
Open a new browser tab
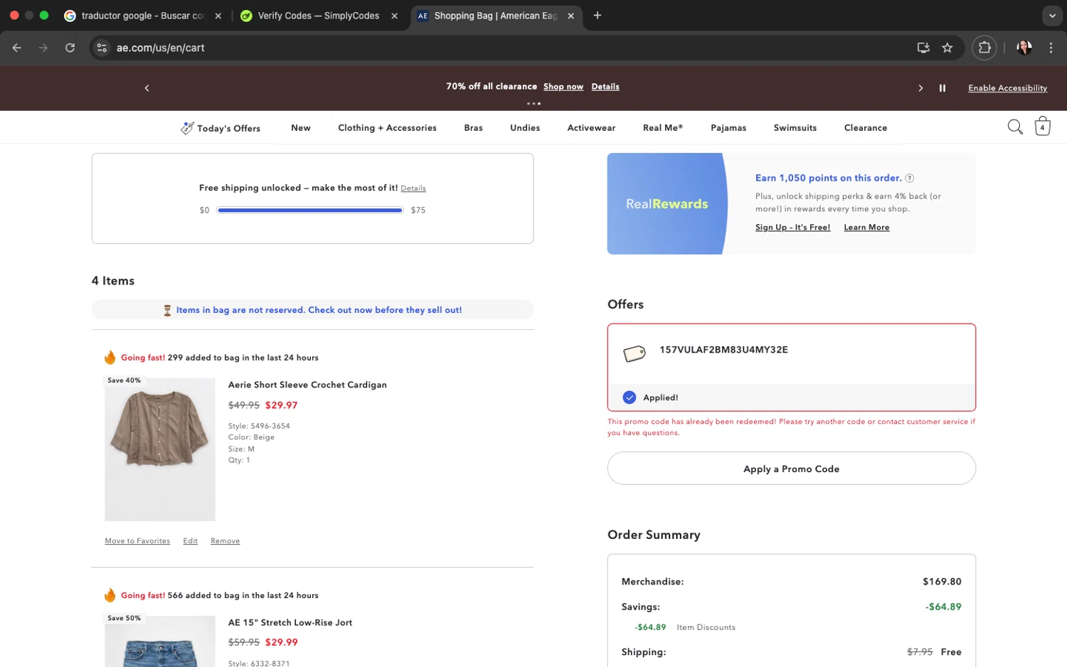(x=598, y=16)
